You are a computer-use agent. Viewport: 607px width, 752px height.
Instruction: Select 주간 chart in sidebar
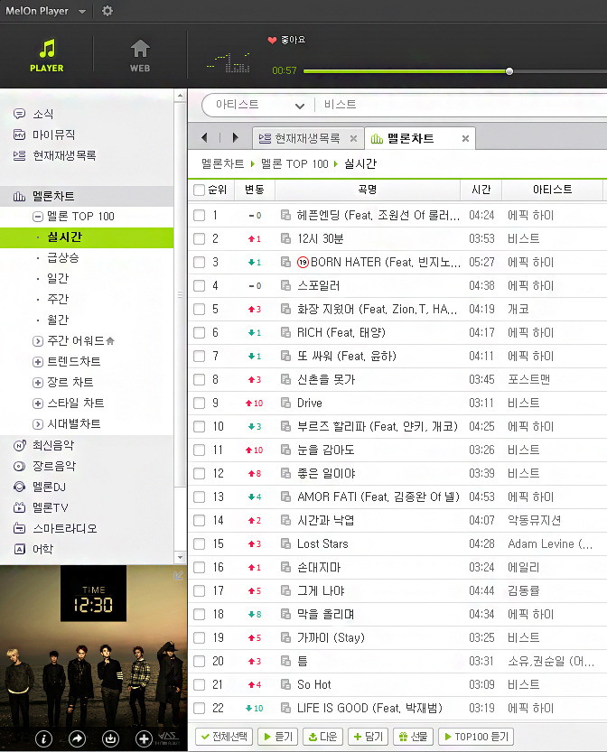point(58,300)
